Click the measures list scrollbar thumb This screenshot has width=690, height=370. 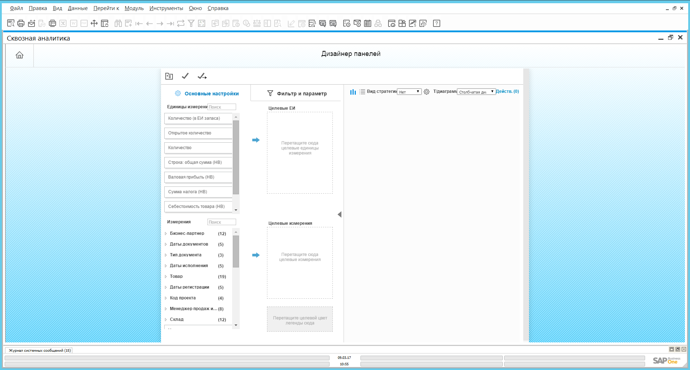click(x=236, y=157)
